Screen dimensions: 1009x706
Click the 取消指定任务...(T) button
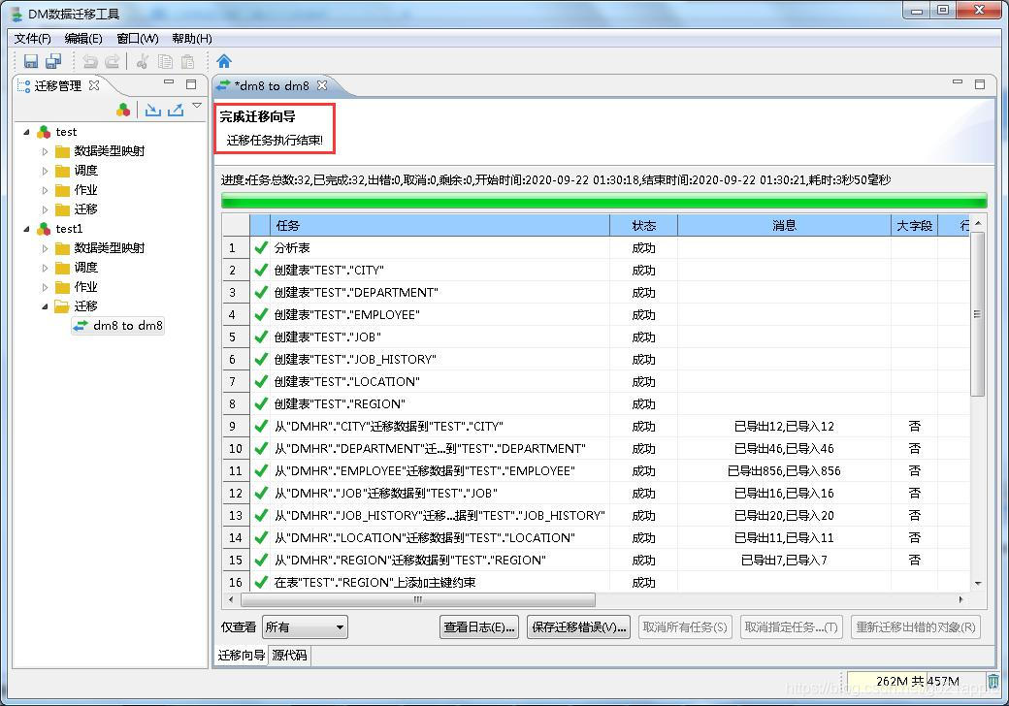click(792, 626)
